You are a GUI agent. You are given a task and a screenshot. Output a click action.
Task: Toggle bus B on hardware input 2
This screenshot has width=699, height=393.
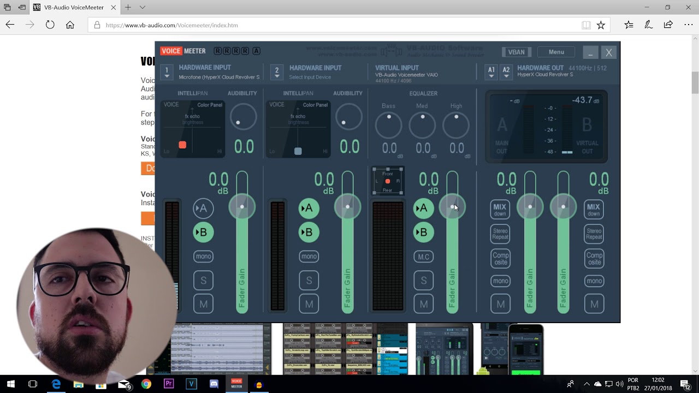(x=309, y=232)
